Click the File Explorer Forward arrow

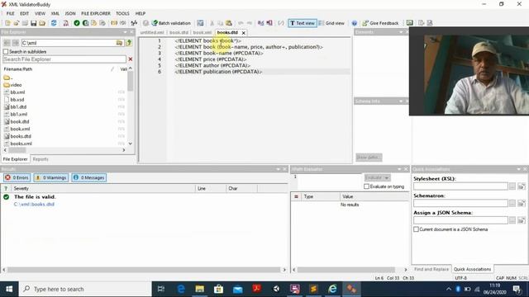(16, 43)
